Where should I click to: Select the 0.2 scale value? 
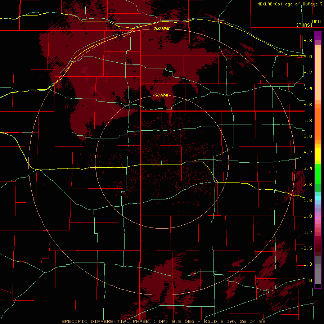tap(308, 233)
